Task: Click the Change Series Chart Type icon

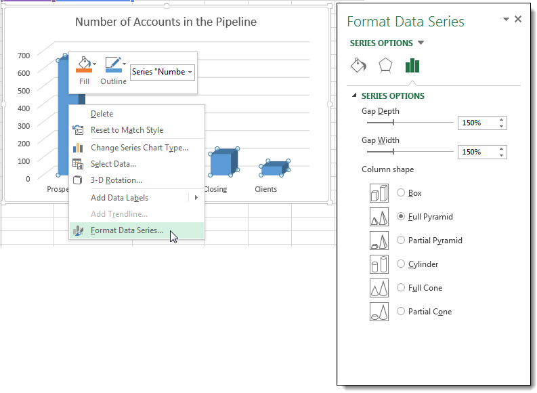Action: [78, 148]
